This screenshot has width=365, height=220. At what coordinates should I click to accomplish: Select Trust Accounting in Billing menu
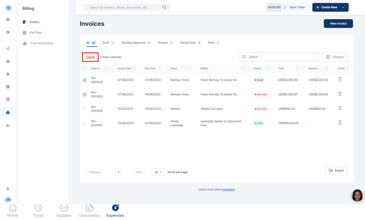[x=41, y=43]
